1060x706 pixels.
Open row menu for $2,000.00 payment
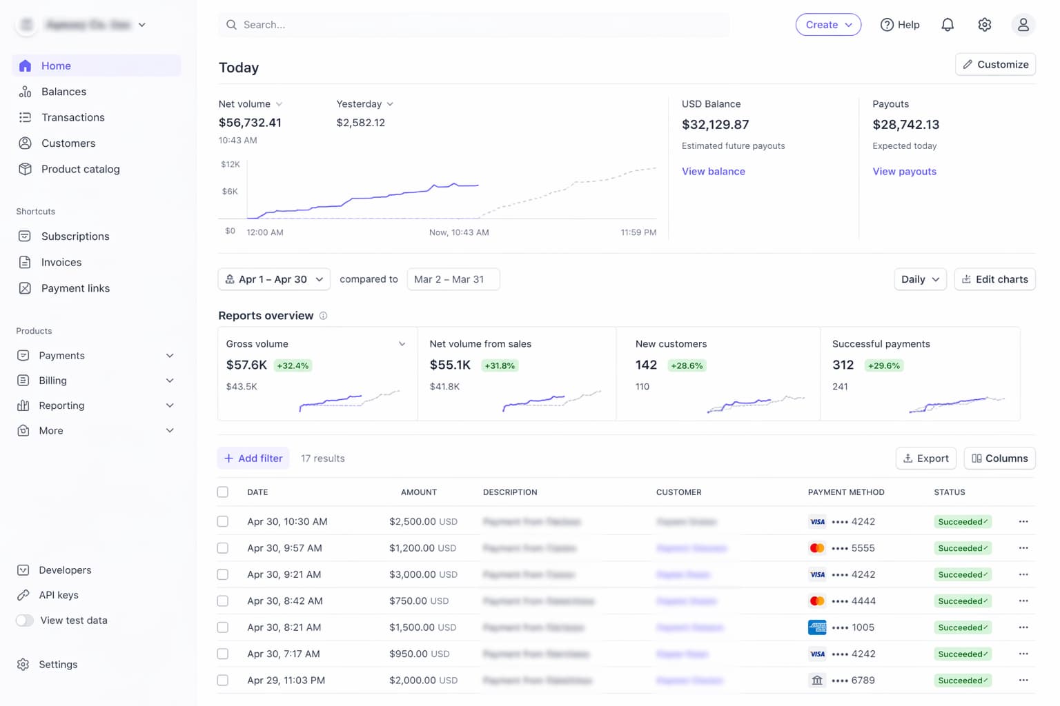tap(1023, 680)
